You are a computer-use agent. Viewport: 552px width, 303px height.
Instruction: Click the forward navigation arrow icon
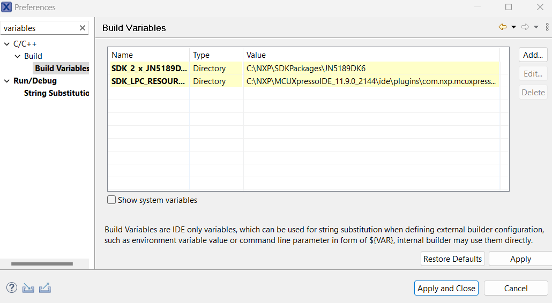point(525,27)
